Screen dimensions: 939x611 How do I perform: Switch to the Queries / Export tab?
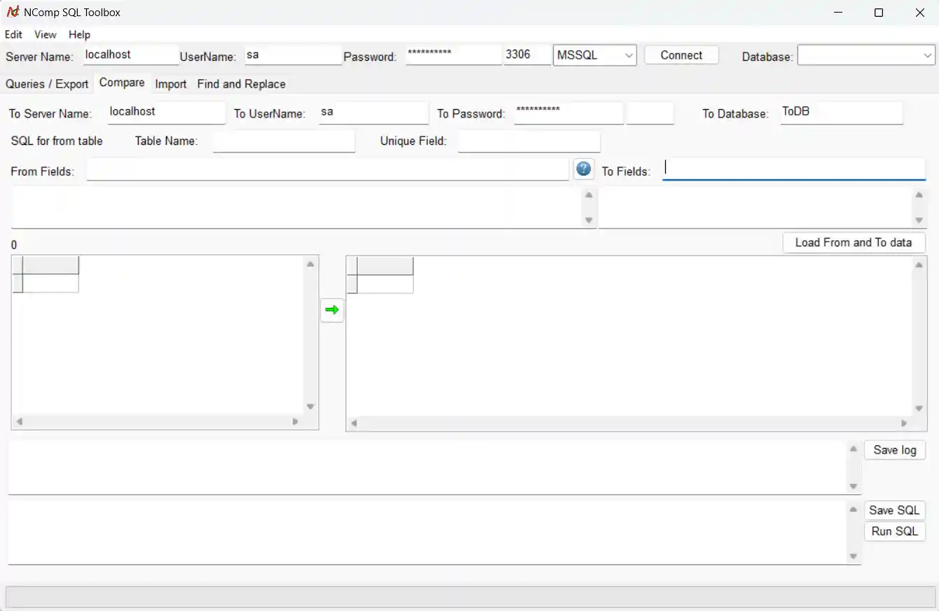tap(47, 84)
